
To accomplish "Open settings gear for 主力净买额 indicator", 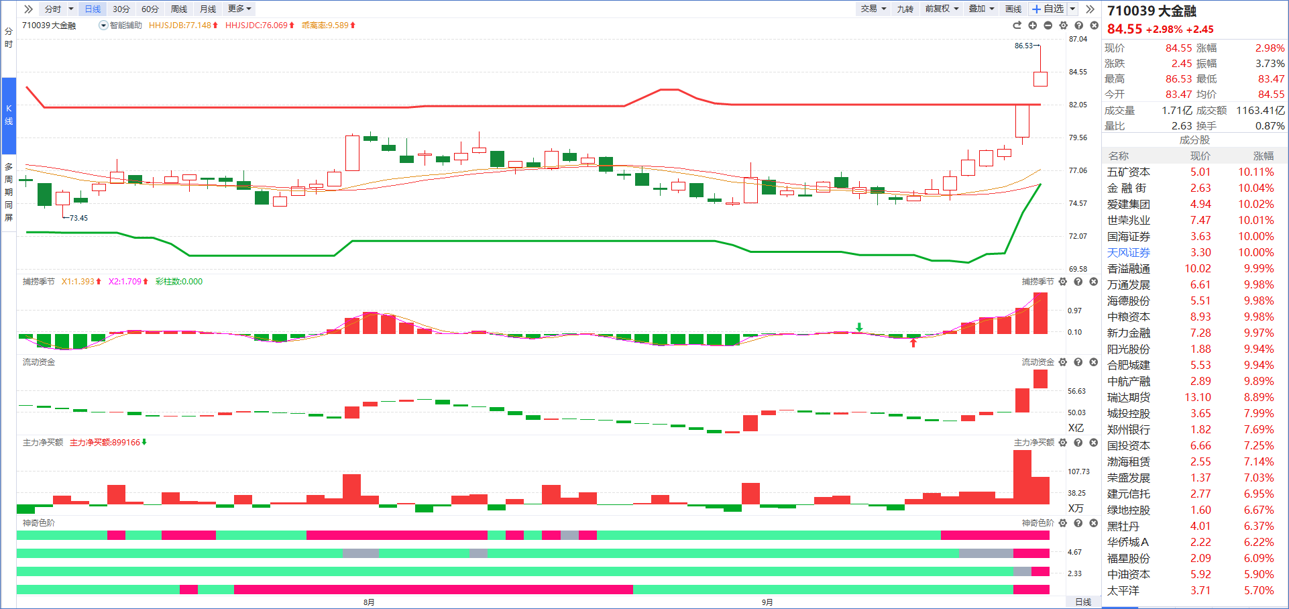I will click(1062, 443).
